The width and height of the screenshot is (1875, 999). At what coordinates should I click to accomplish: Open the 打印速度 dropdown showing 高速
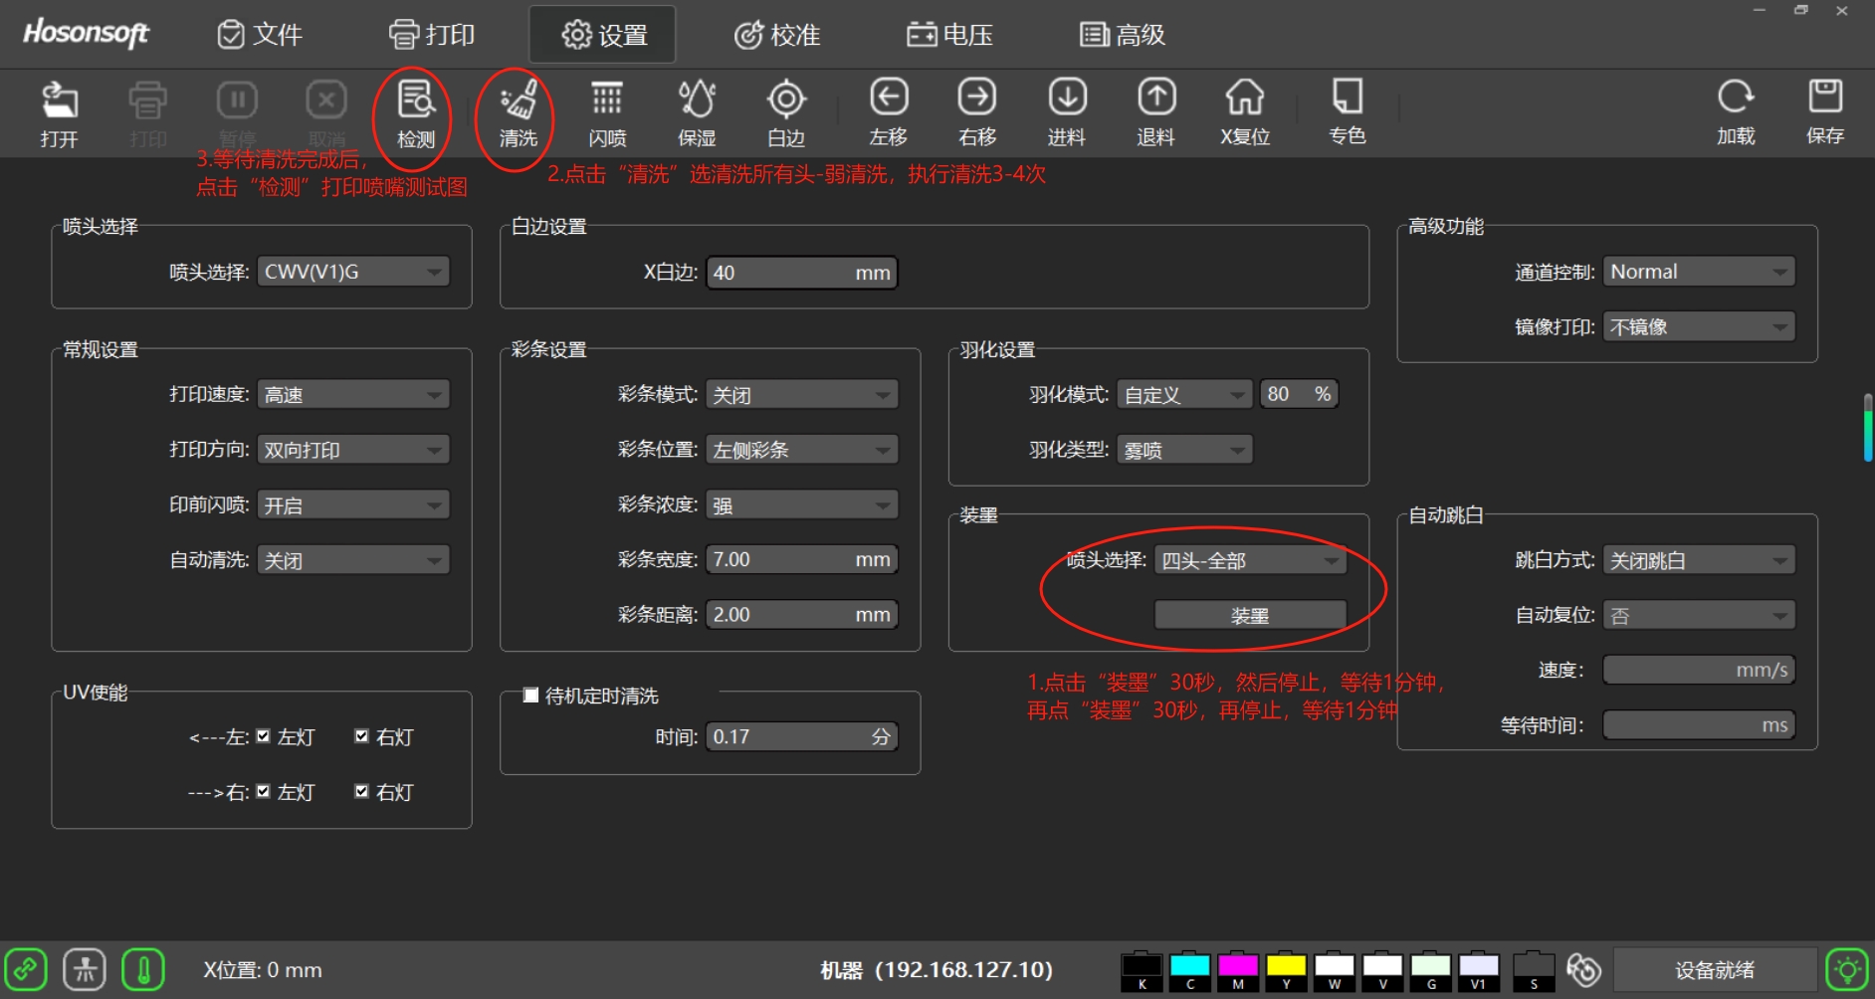click(353, 395)
